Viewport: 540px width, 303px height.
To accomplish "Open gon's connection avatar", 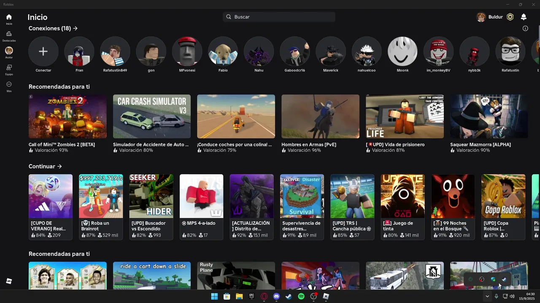I will (151, 51).
